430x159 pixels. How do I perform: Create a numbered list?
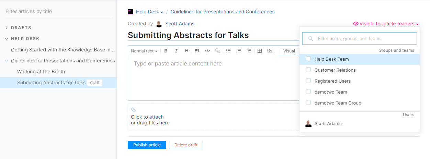(x=239, y=51)
